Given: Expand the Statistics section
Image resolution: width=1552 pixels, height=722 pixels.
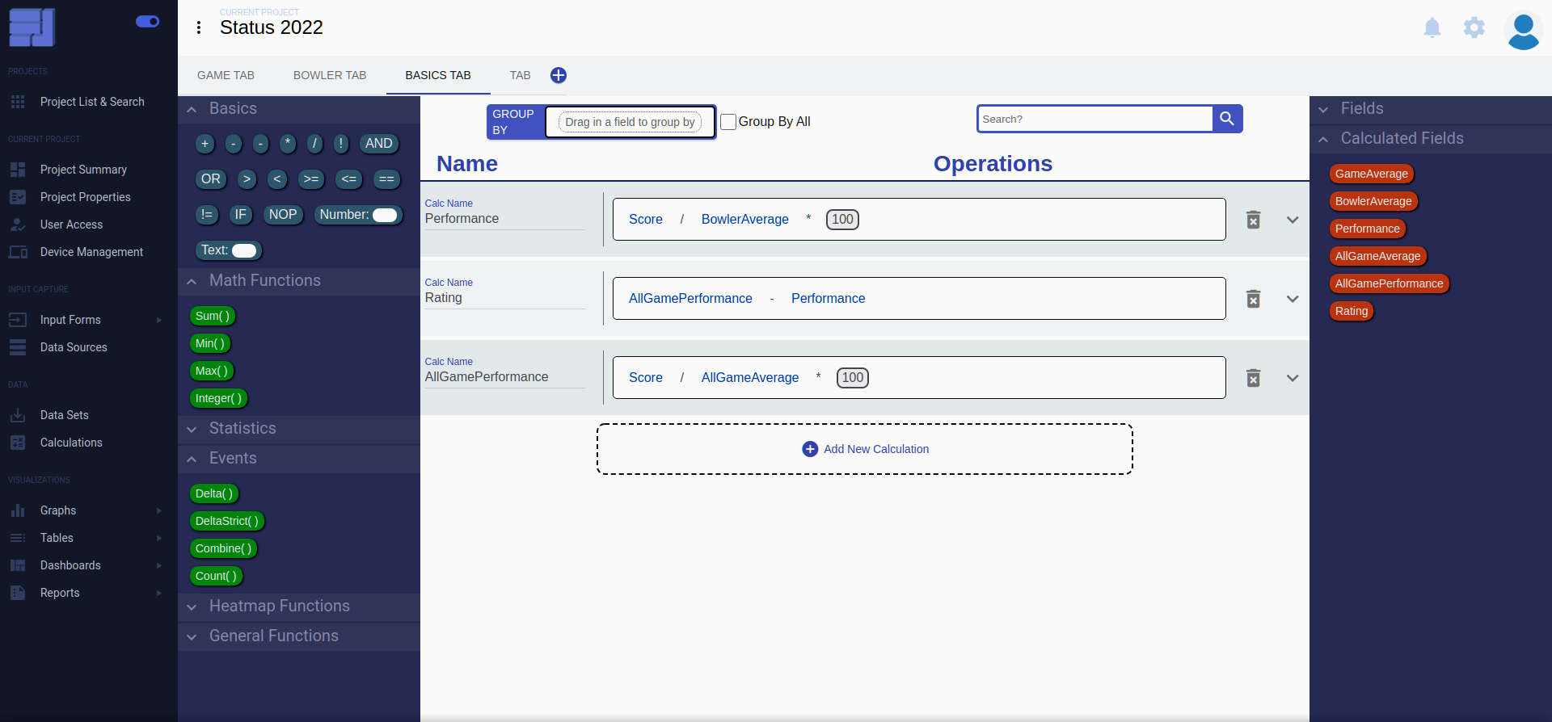Looking at the screenshot, I should pyautogui.click(x=299, y=429).
